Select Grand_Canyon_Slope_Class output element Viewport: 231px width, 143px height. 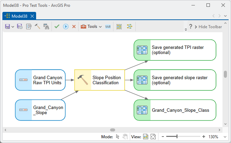pos(175,110)
